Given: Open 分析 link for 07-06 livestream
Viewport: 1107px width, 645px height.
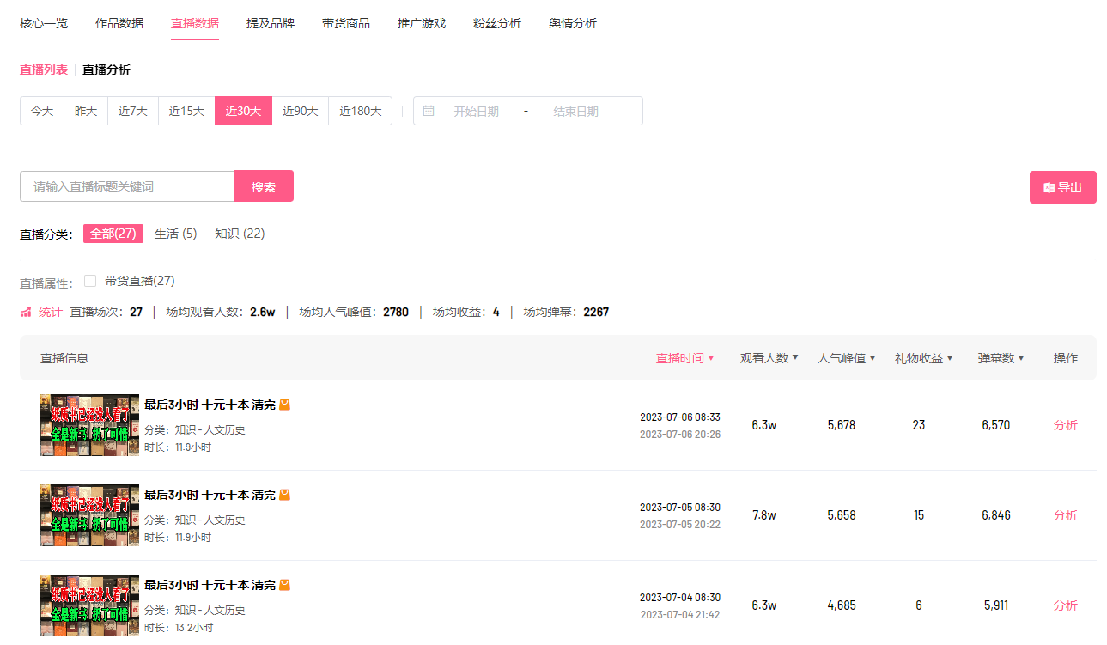Looking at the screenshot, I should tap(1066, 425).
